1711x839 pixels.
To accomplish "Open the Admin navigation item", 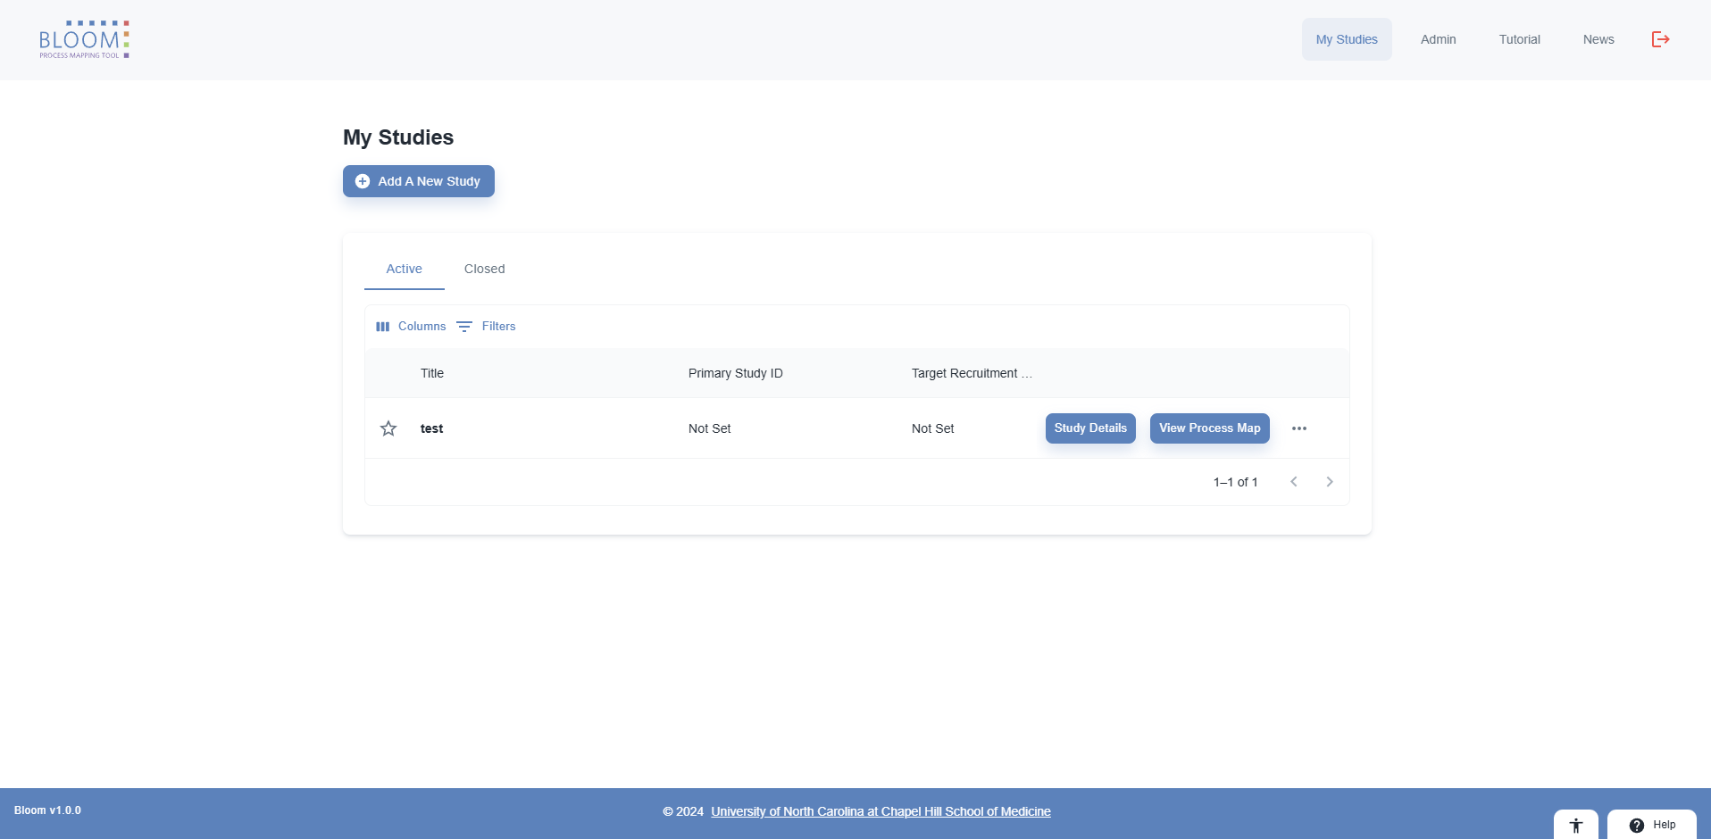I will pyautogui.click(x=1438, y=39).
